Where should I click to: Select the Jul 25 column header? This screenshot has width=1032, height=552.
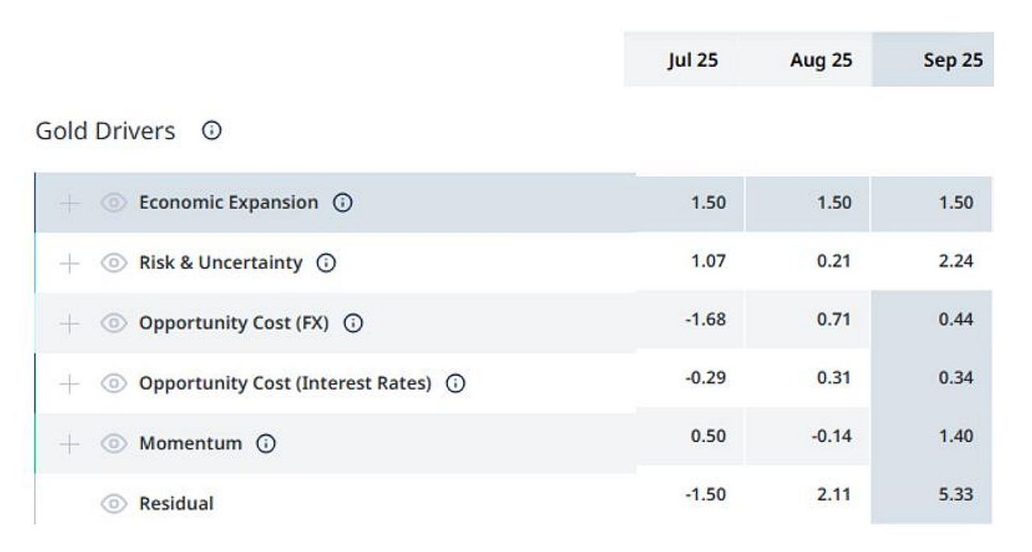tap(693, 60)
